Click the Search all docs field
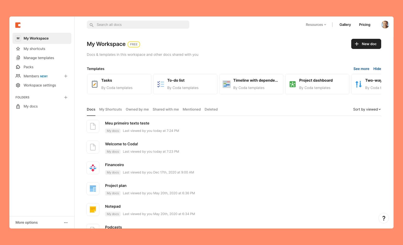This screenshot has height=245, width=403. click(x=138, y=25)
